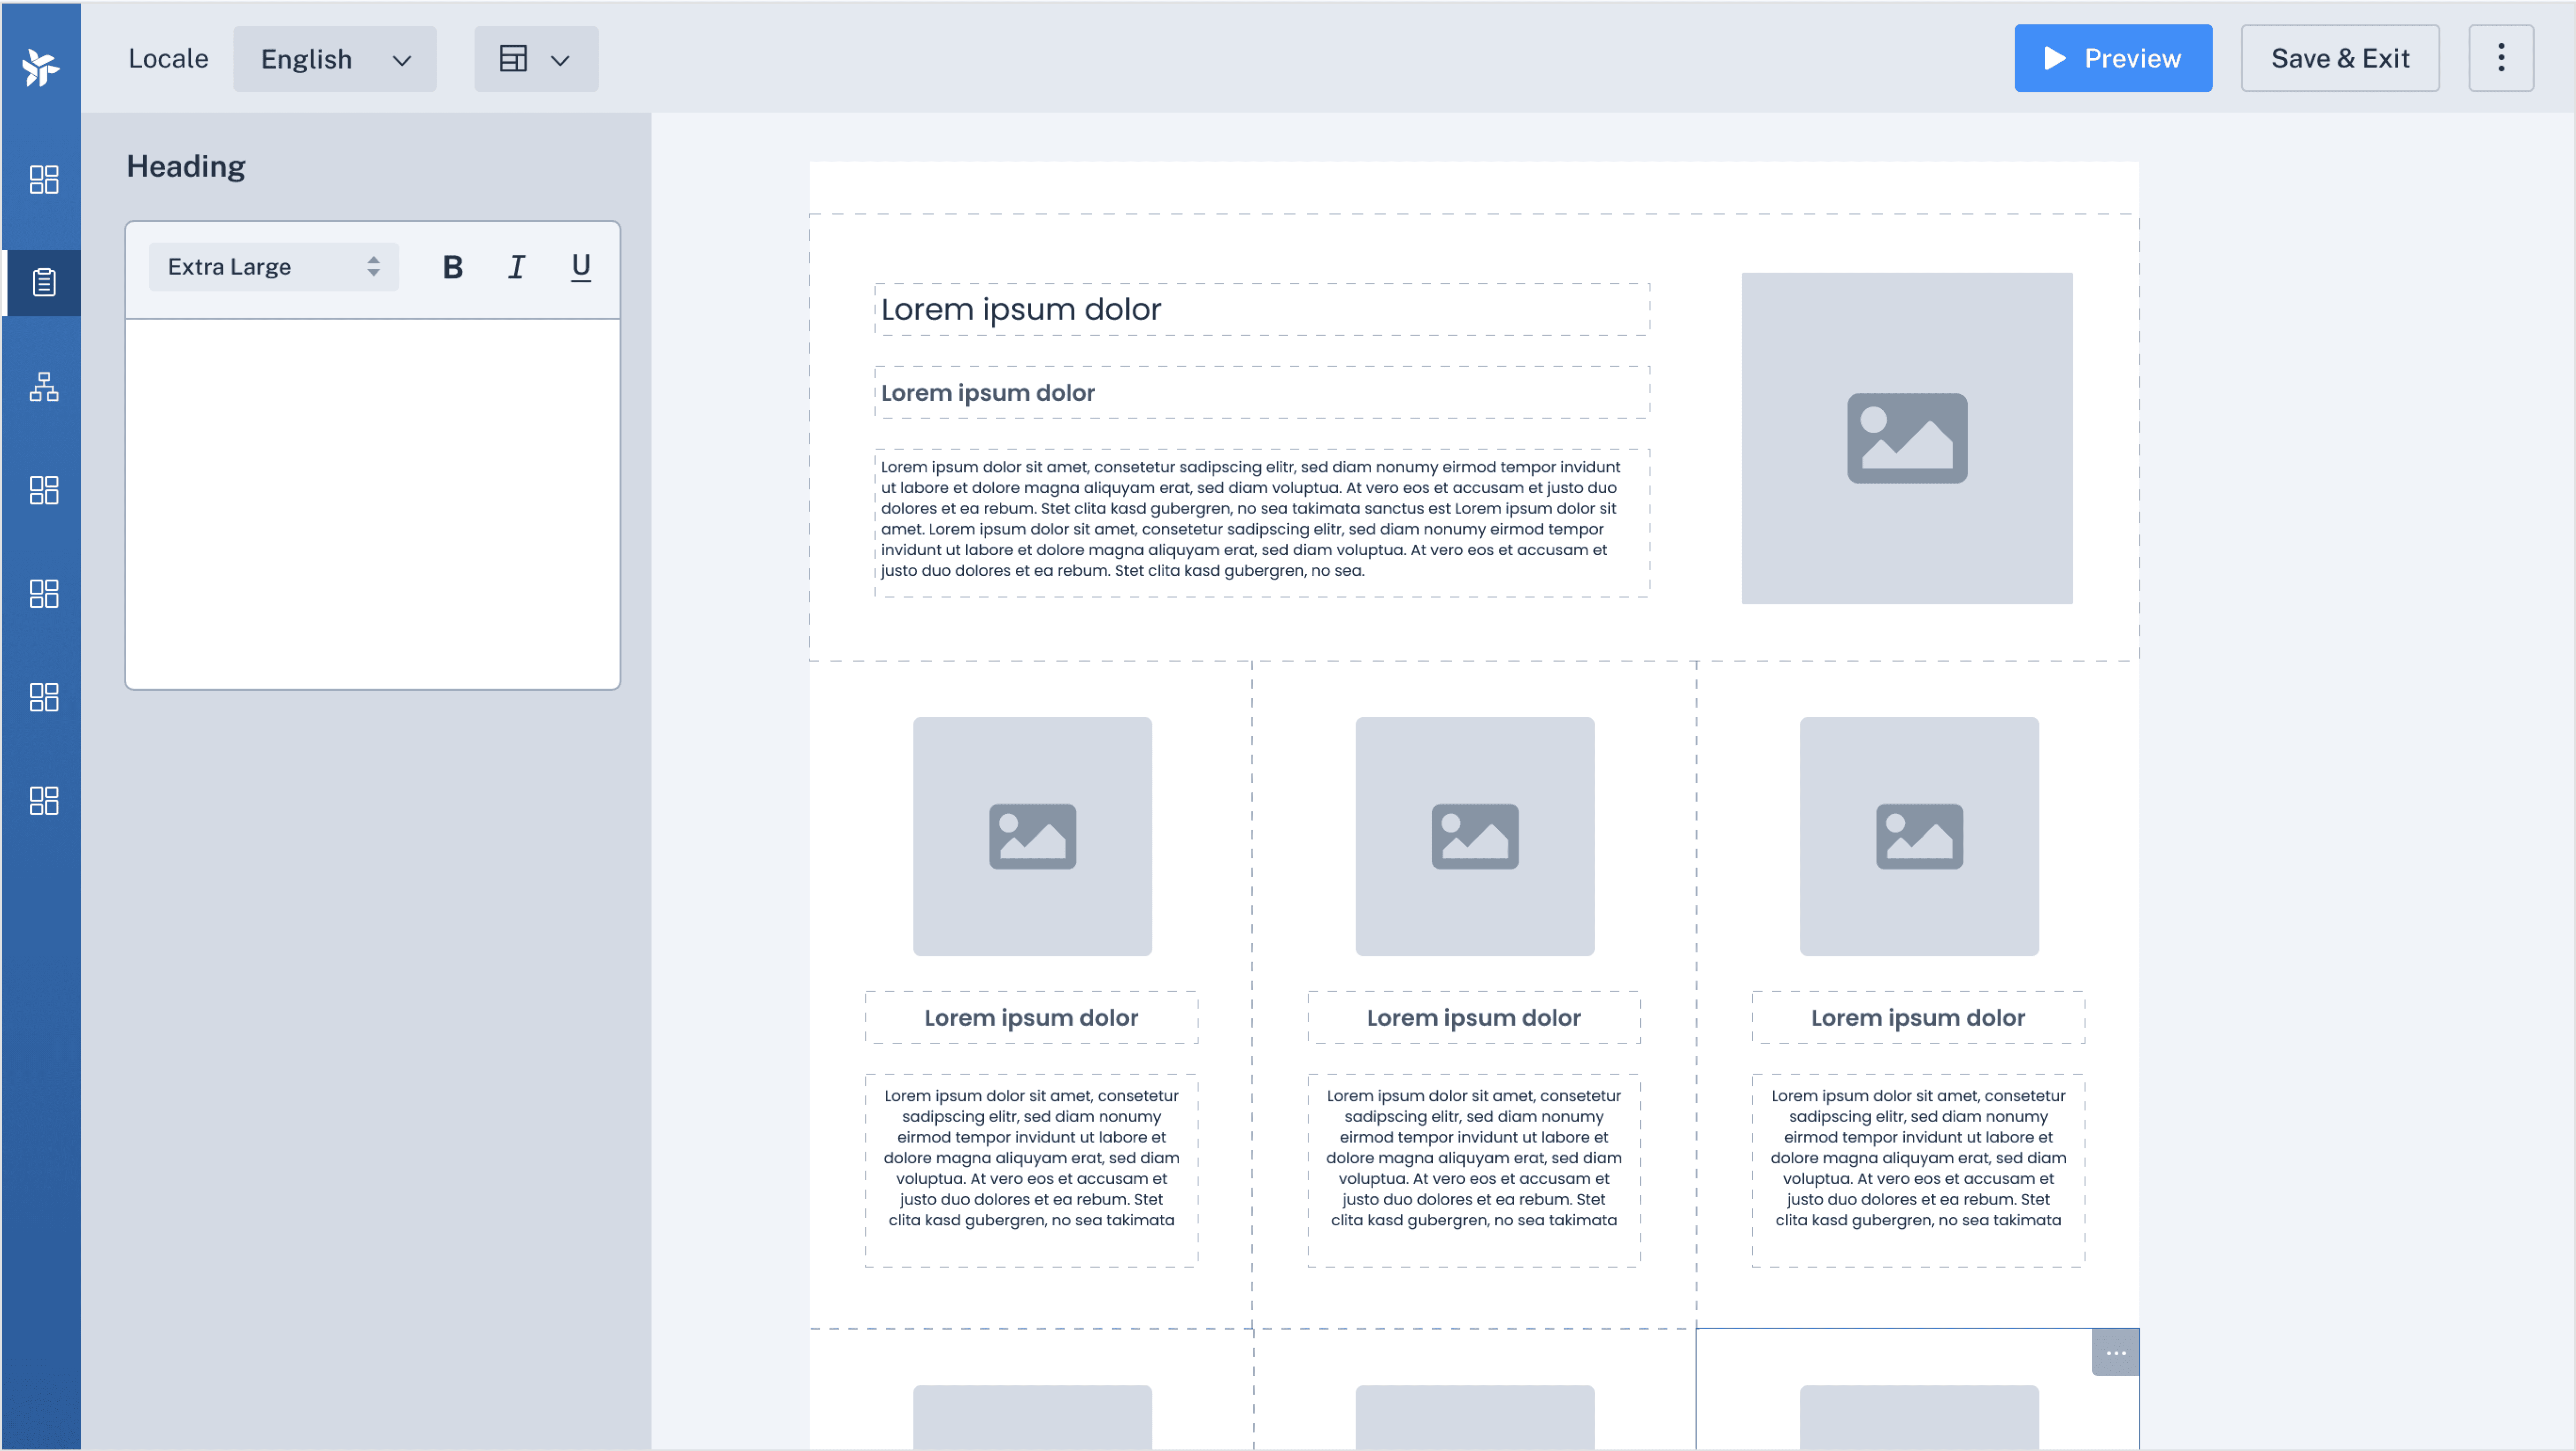Open the English locale dropdown
Image resolution: width=2576 pixels, height=1451 pixels.
tap(334, 59)
